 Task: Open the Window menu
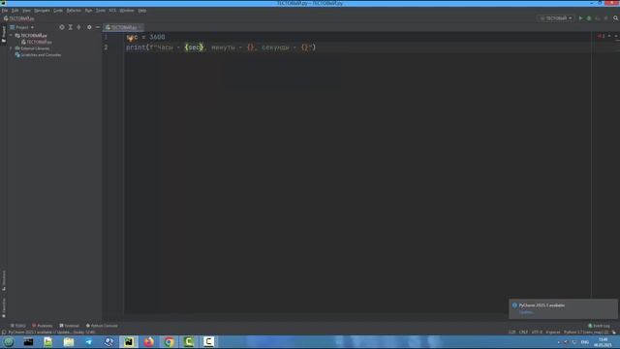127,11
